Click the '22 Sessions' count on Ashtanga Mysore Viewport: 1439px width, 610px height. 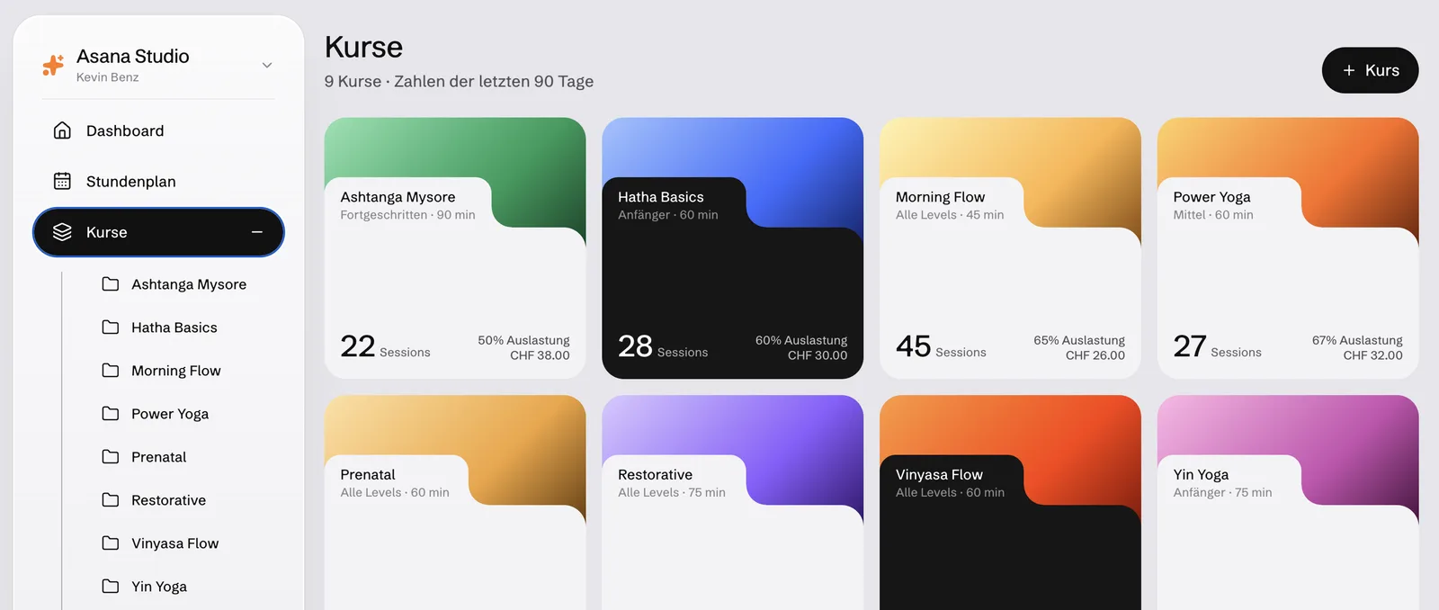[385, 346]
